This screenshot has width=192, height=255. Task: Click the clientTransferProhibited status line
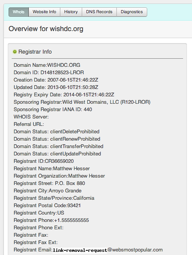coord(58,147)
